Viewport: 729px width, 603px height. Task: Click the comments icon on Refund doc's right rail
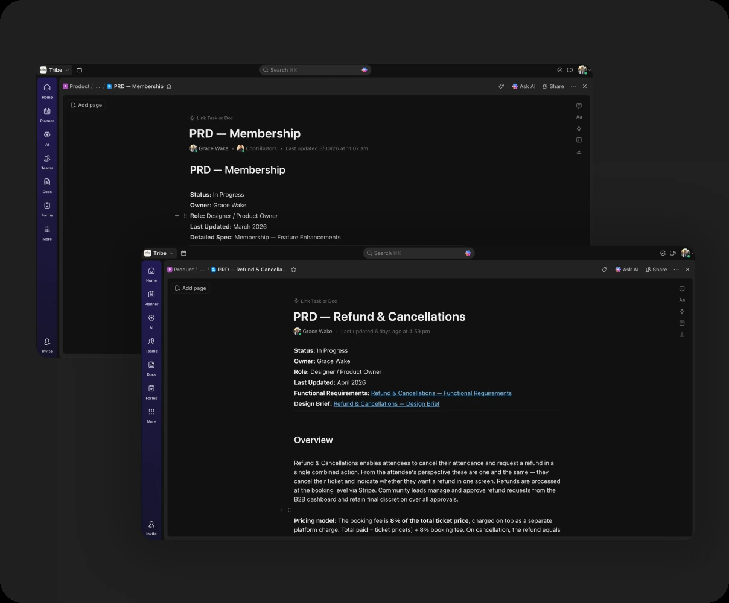682,289
